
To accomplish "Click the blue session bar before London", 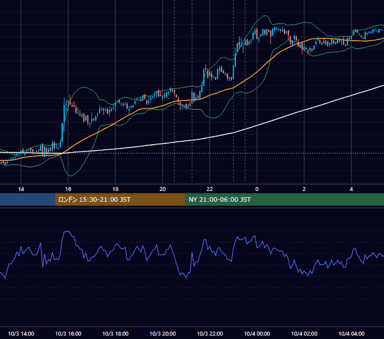I will 28,199.
